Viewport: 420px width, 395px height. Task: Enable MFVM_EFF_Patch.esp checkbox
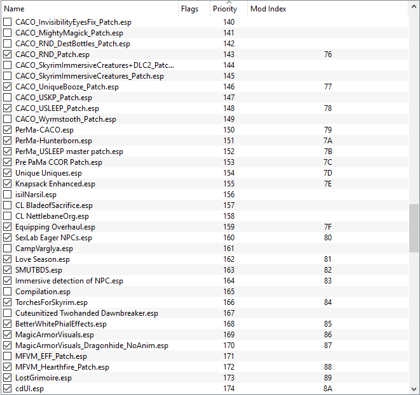8,356
